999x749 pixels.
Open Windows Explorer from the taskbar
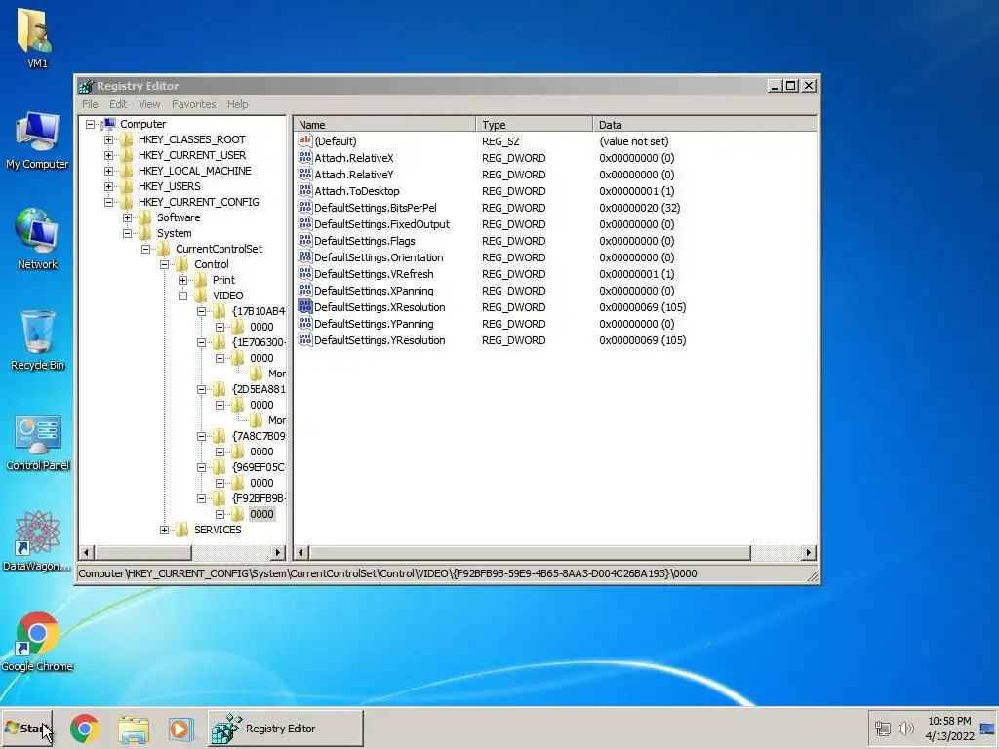click(133, 729)
